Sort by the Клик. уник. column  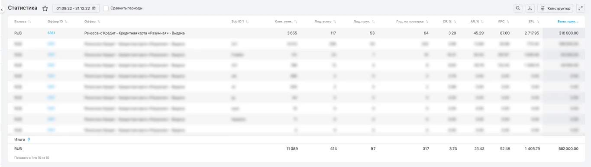coord(286,22)
